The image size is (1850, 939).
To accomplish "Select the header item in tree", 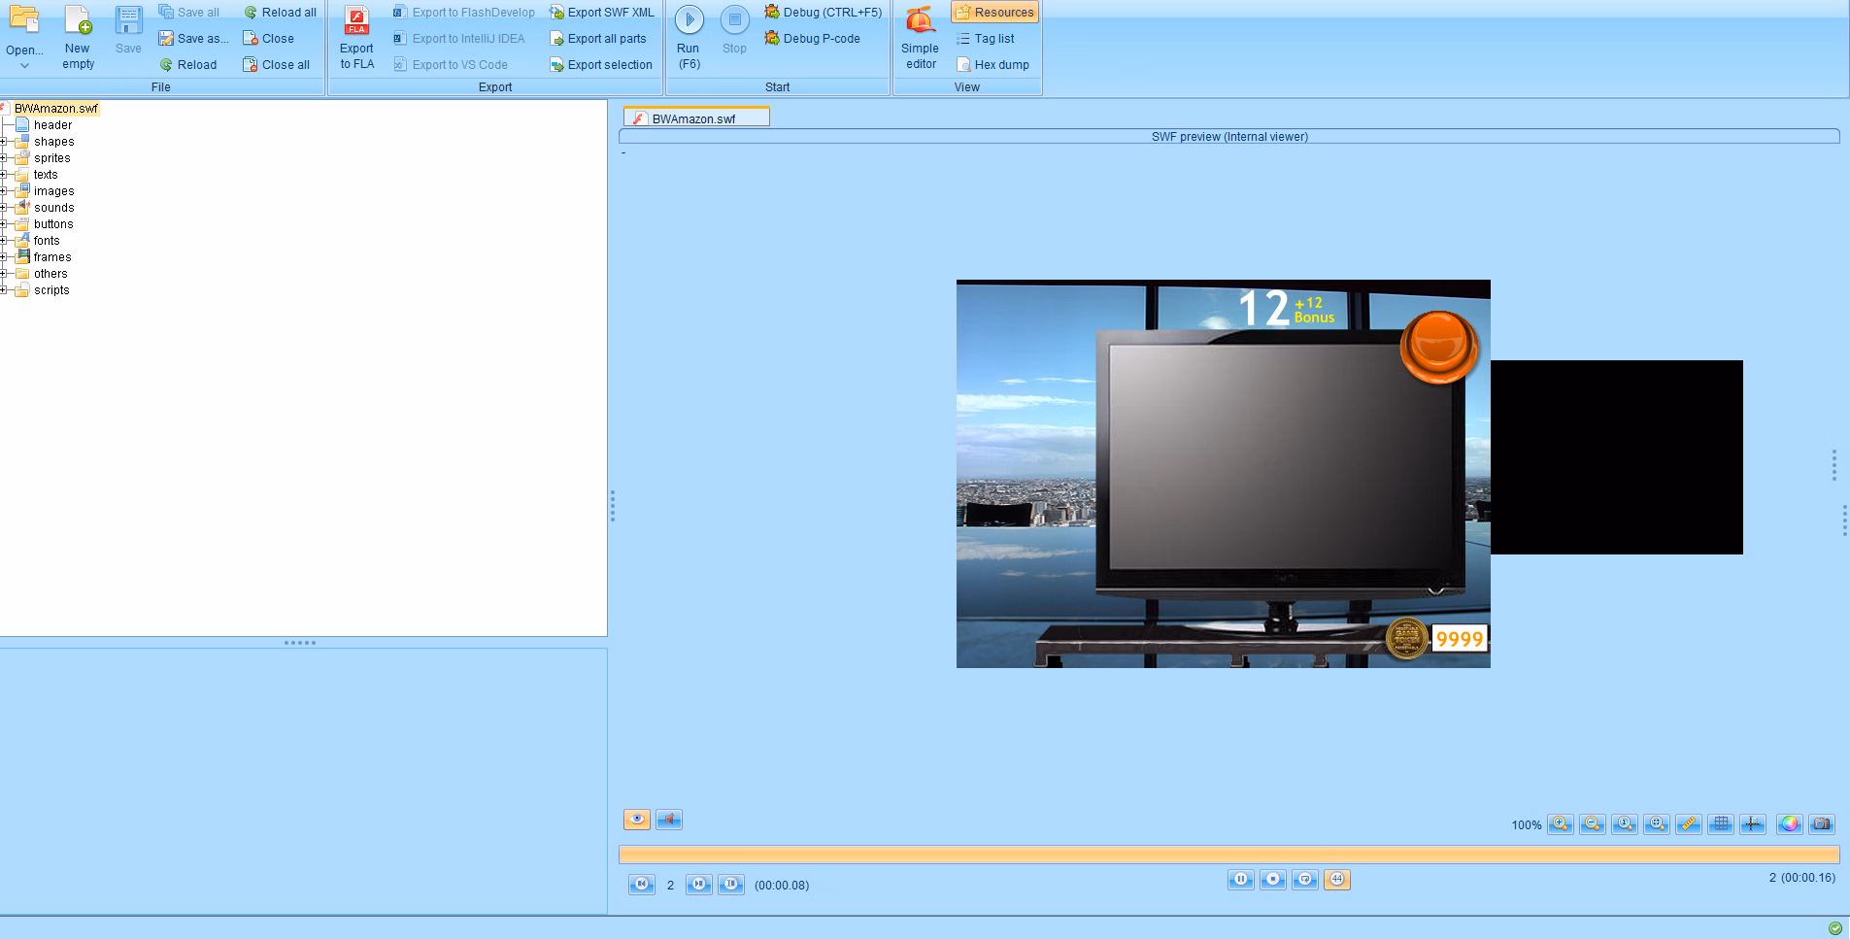I will click(52, 125).
